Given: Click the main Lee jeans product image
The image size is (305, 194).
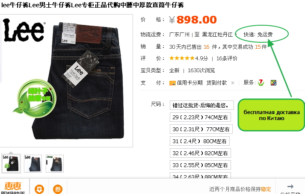Looking at the screenshot, I should tap(66, 81).
